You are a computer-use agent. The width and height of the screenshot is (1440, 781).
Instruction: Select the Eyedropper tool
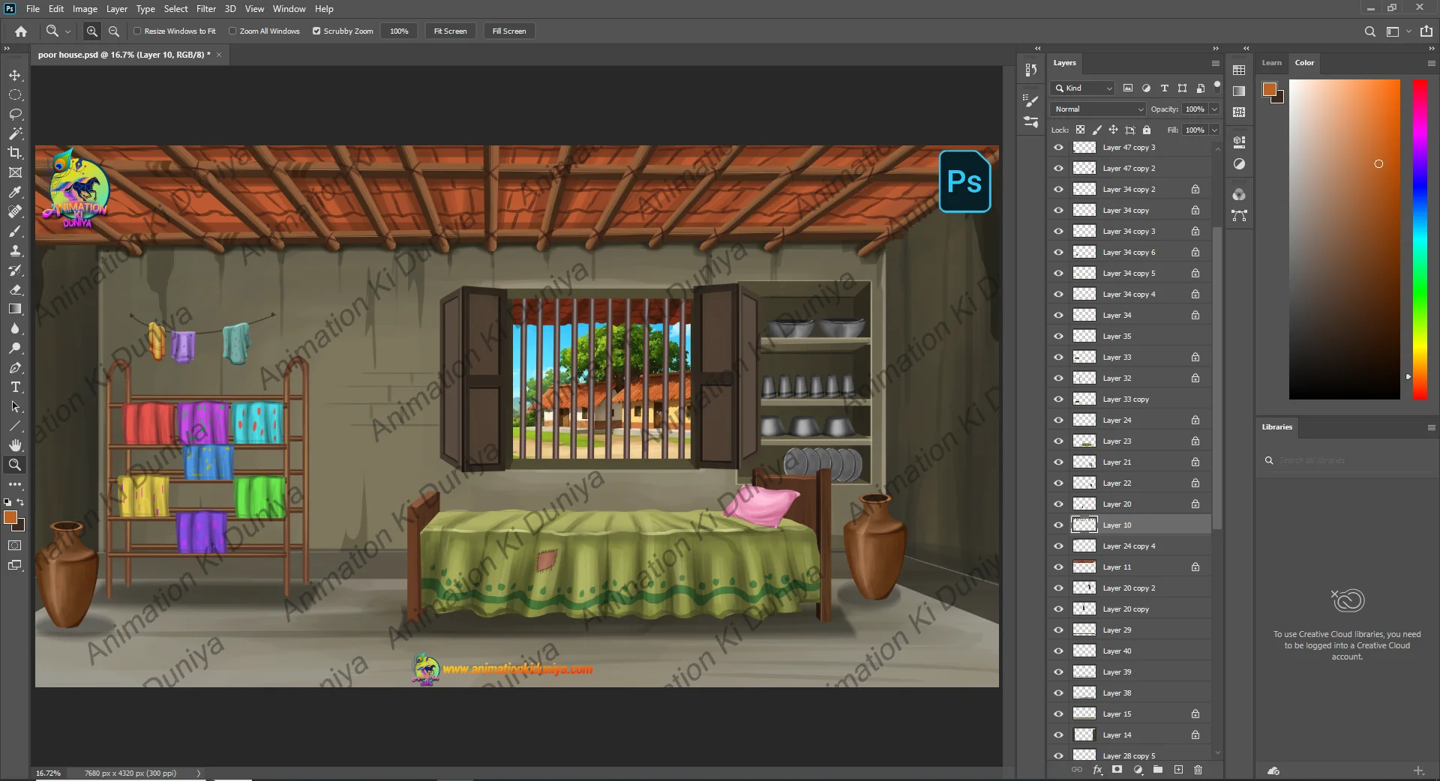(x=15, y=193)
